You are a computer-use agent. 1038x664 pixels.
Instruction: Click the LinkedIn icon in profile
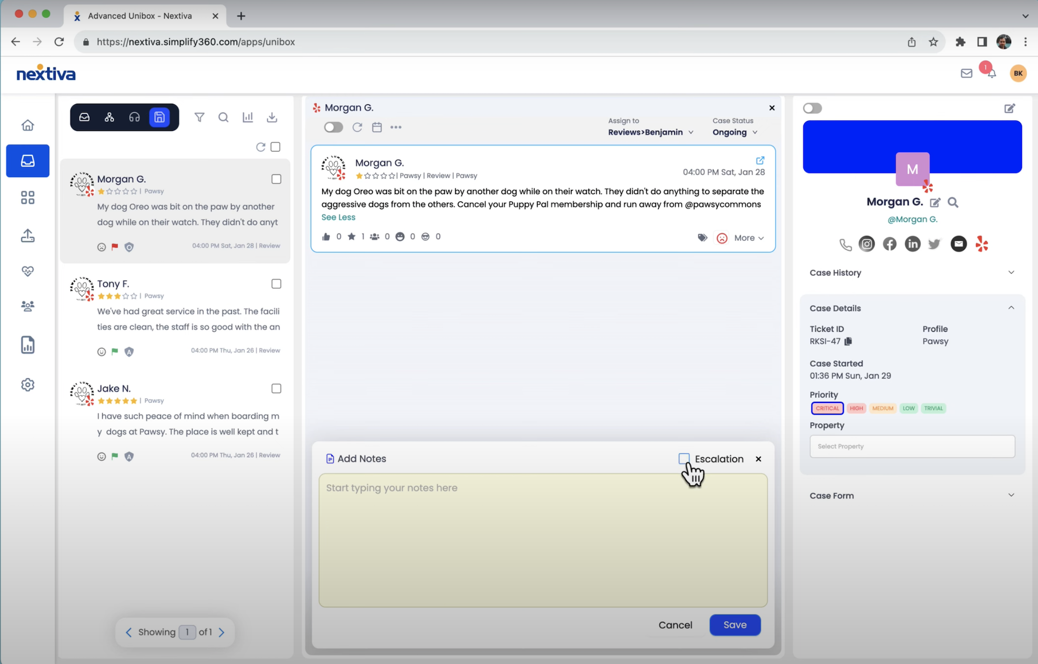click(912, 244)
